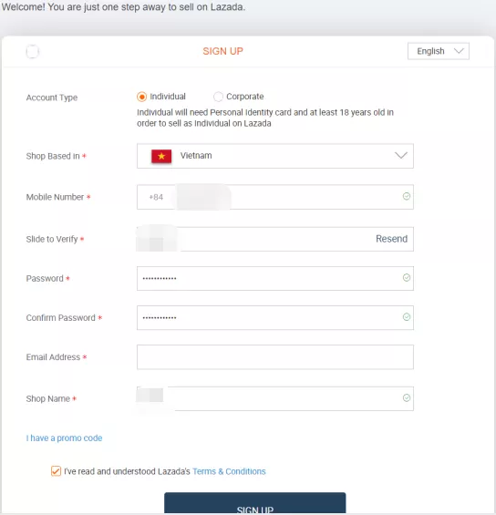This screenshot has height=515, width=496.
Task: Open the Terms & Conditions link
Action: coord(229,471)
